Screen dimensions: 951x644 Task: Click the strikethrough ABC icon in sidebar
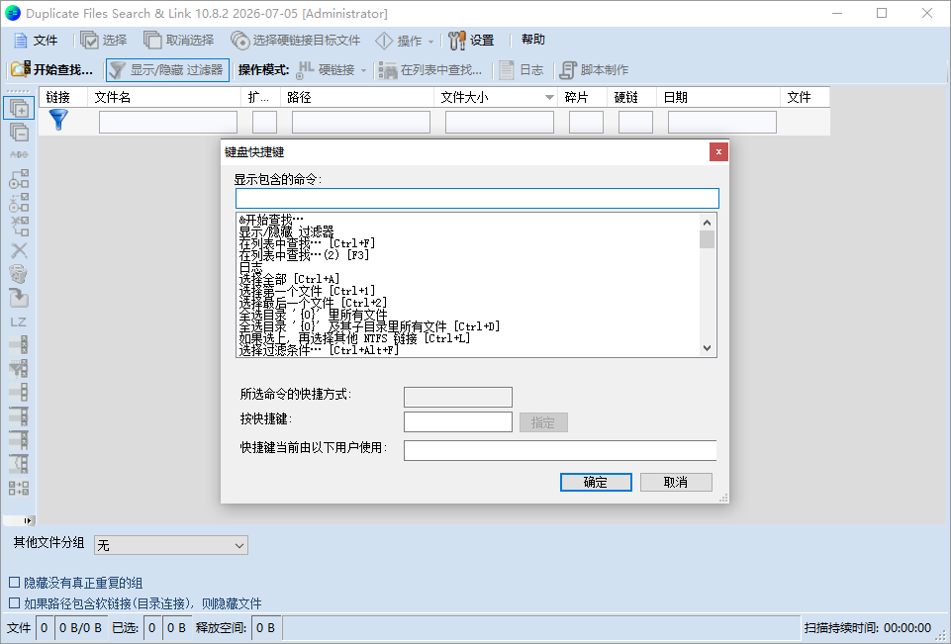coord(19,154)
